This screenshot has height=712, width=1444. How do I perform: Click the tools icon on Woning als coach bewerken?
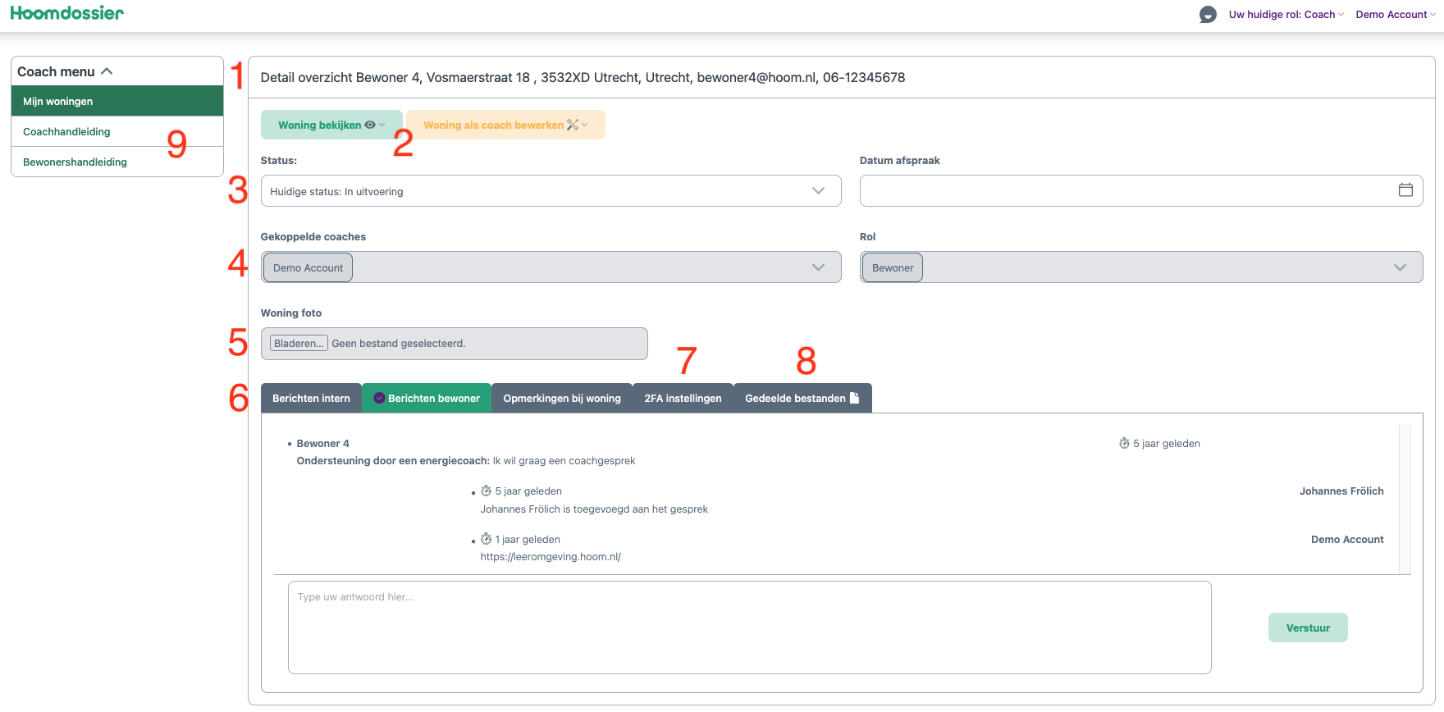click(573, 126)
